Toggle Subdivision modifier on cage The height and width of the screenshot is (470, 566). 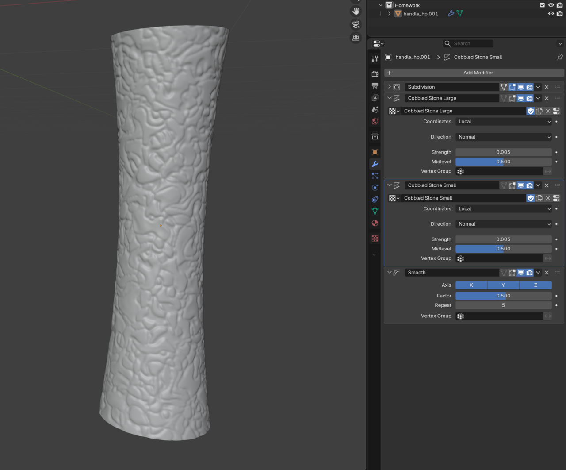coord(504,87)
